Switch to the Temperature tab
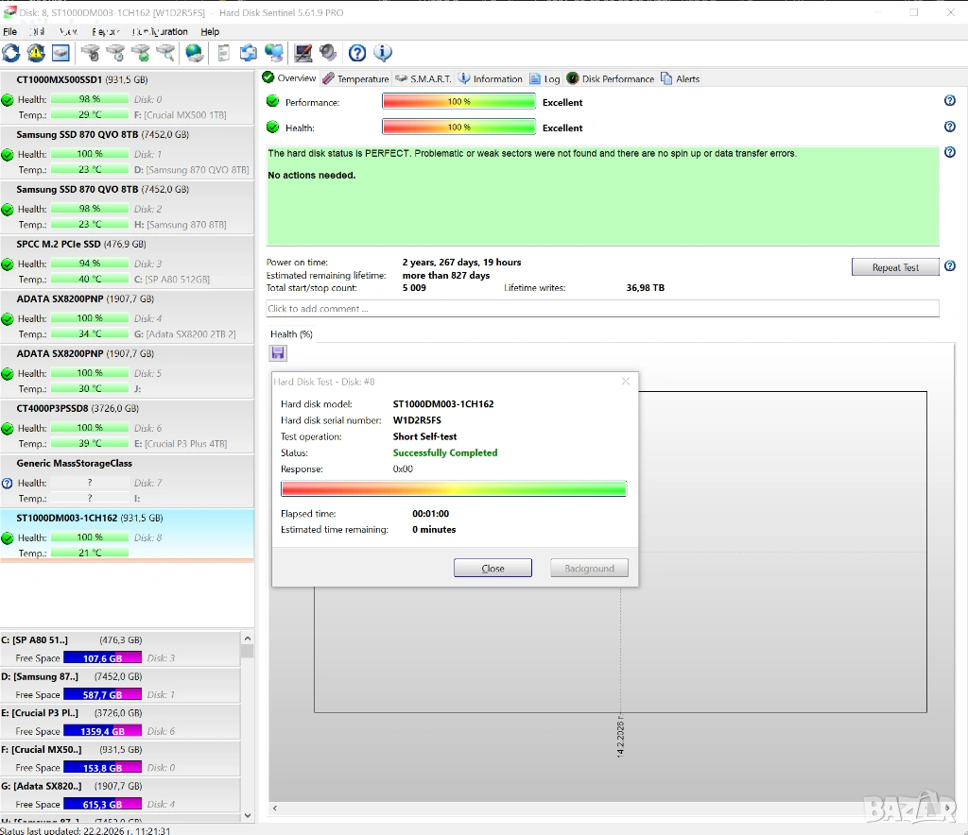 click(355, 78)
